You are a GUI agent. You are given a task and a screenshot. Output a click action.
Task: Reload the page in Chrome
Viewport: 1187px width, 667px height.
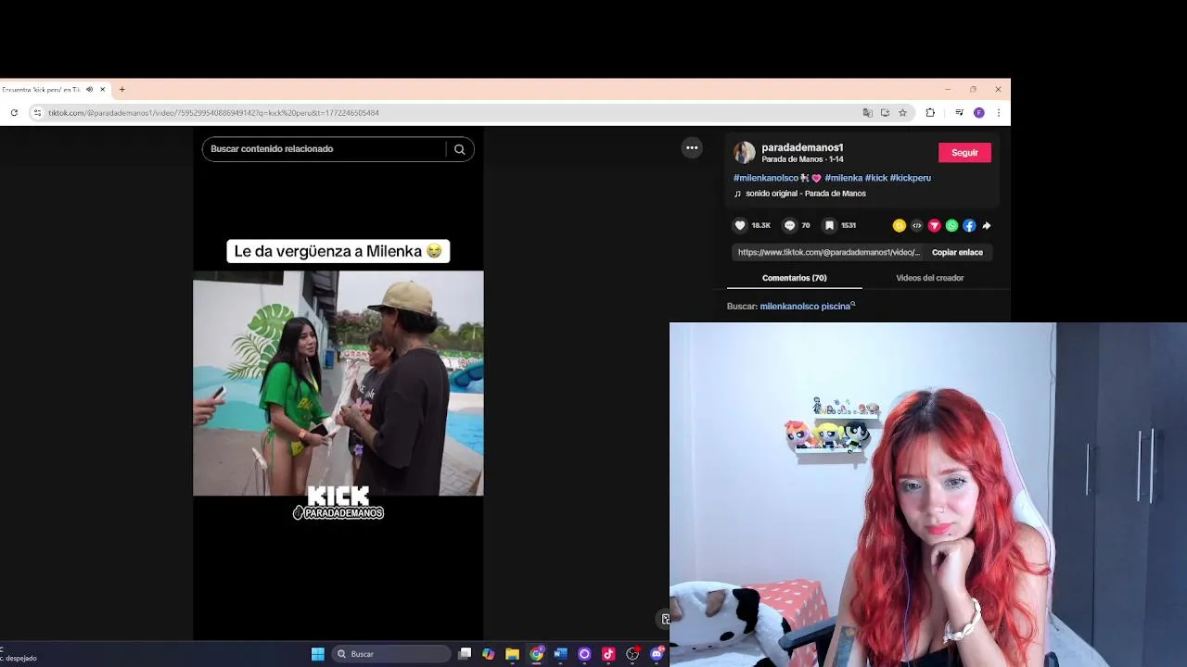click(14, 113)
